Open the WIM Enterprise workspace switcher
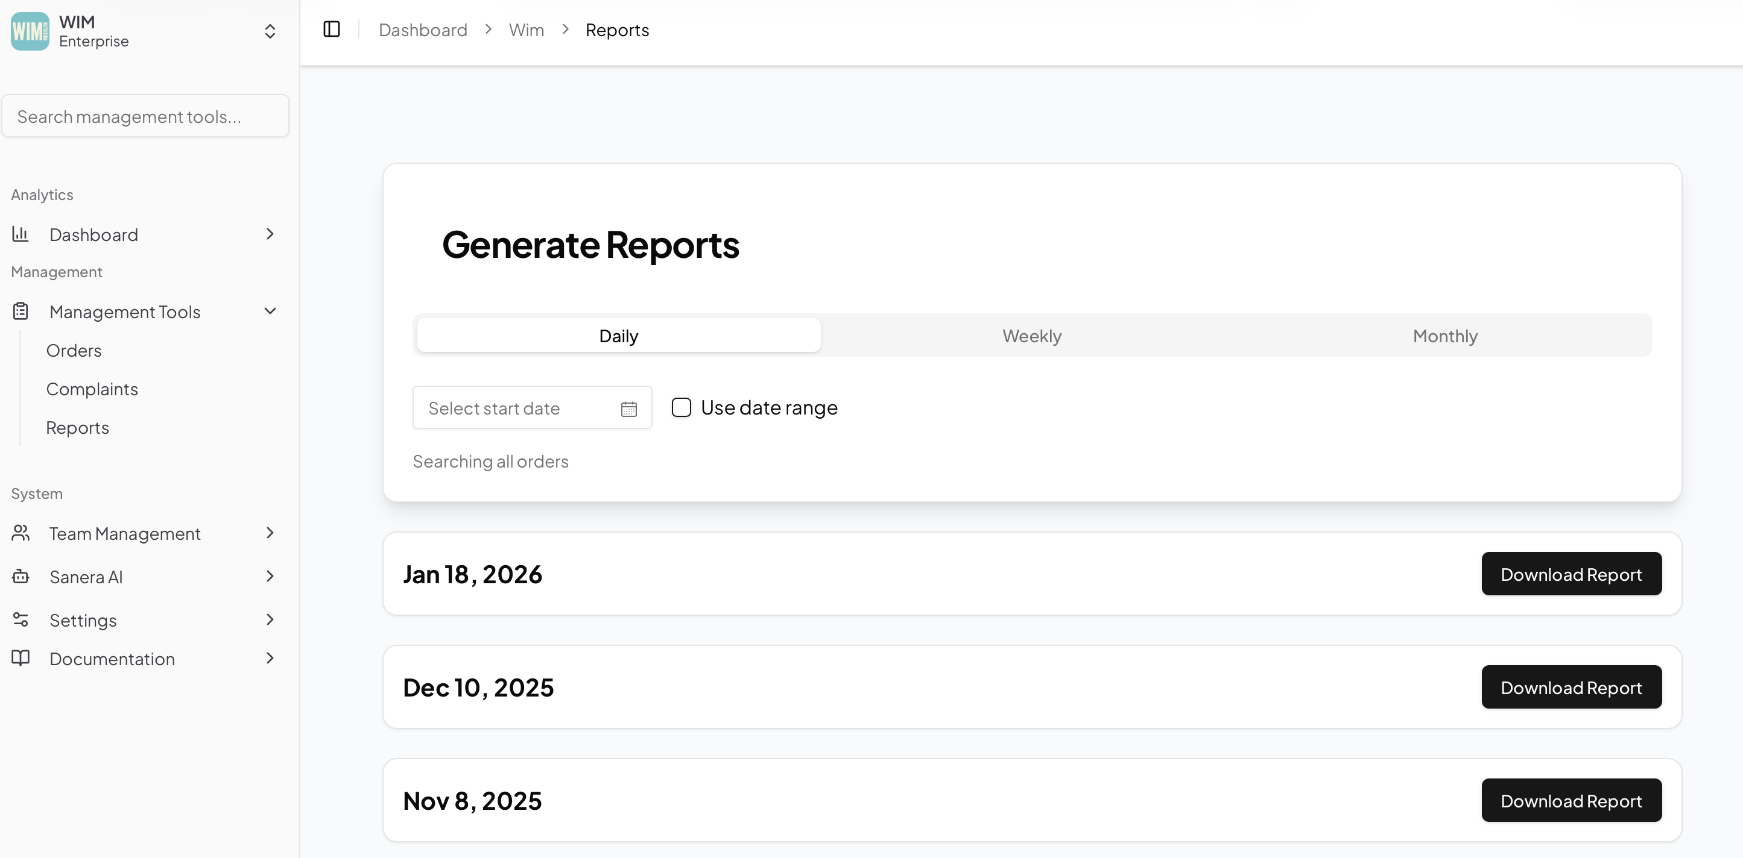1743x858 pixels. pos(270,31)
